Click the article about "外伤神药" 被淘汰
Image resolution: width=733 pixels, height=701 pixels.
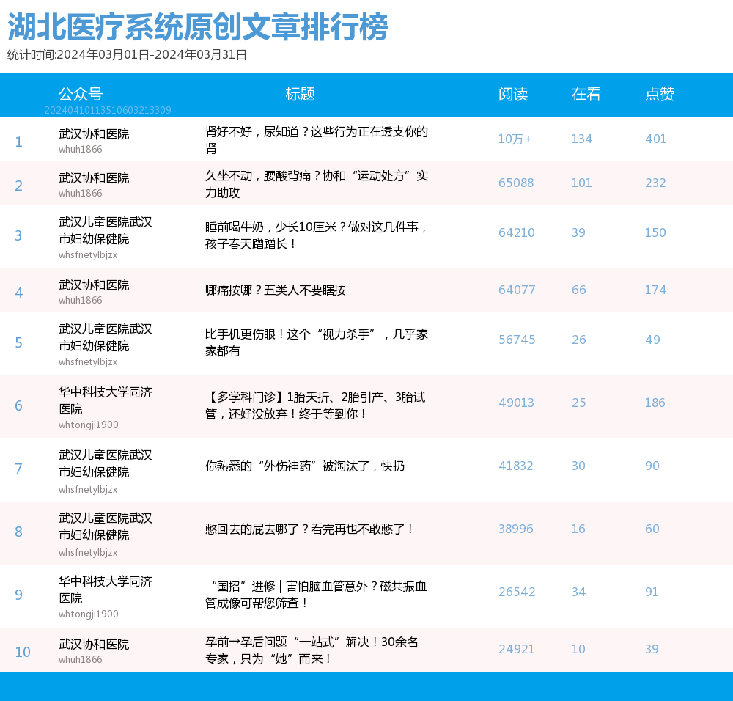pyautogui.click(x=304, y=466)
